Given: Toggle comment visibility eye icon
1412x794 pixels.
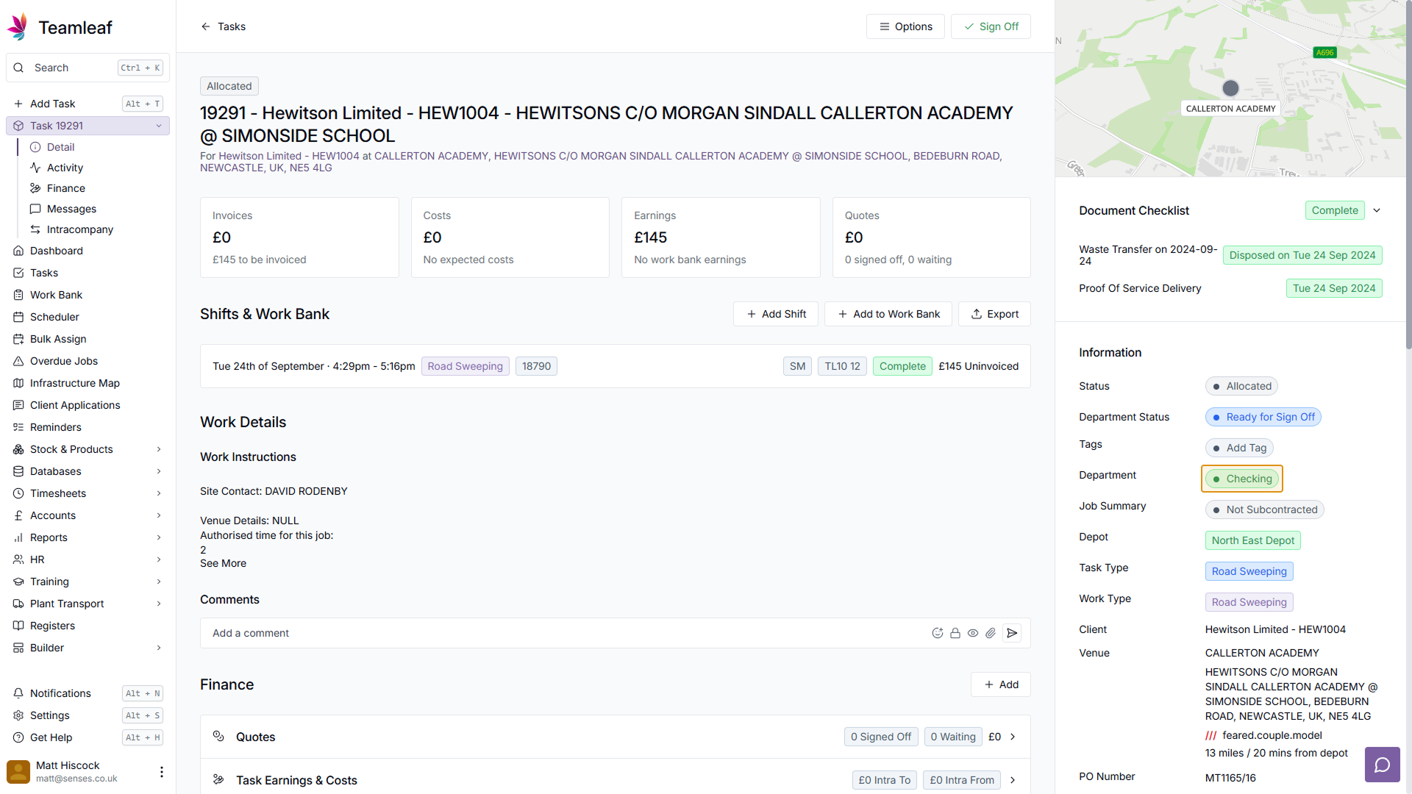Looking at the screenshot, I should tap(973, 633).
